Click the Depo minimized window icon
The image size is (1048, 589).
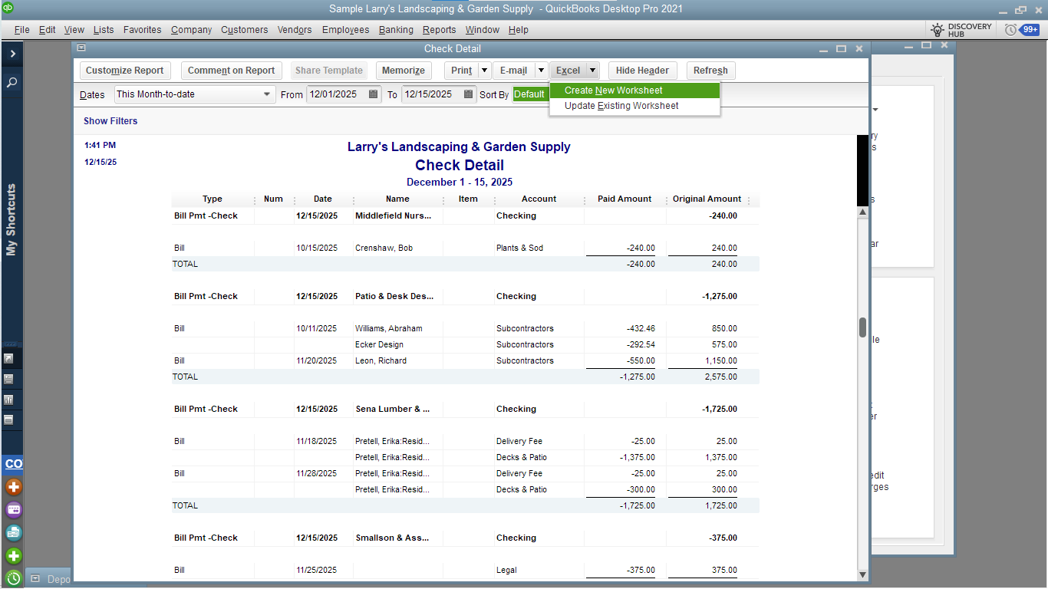click(x=35, y=579)
